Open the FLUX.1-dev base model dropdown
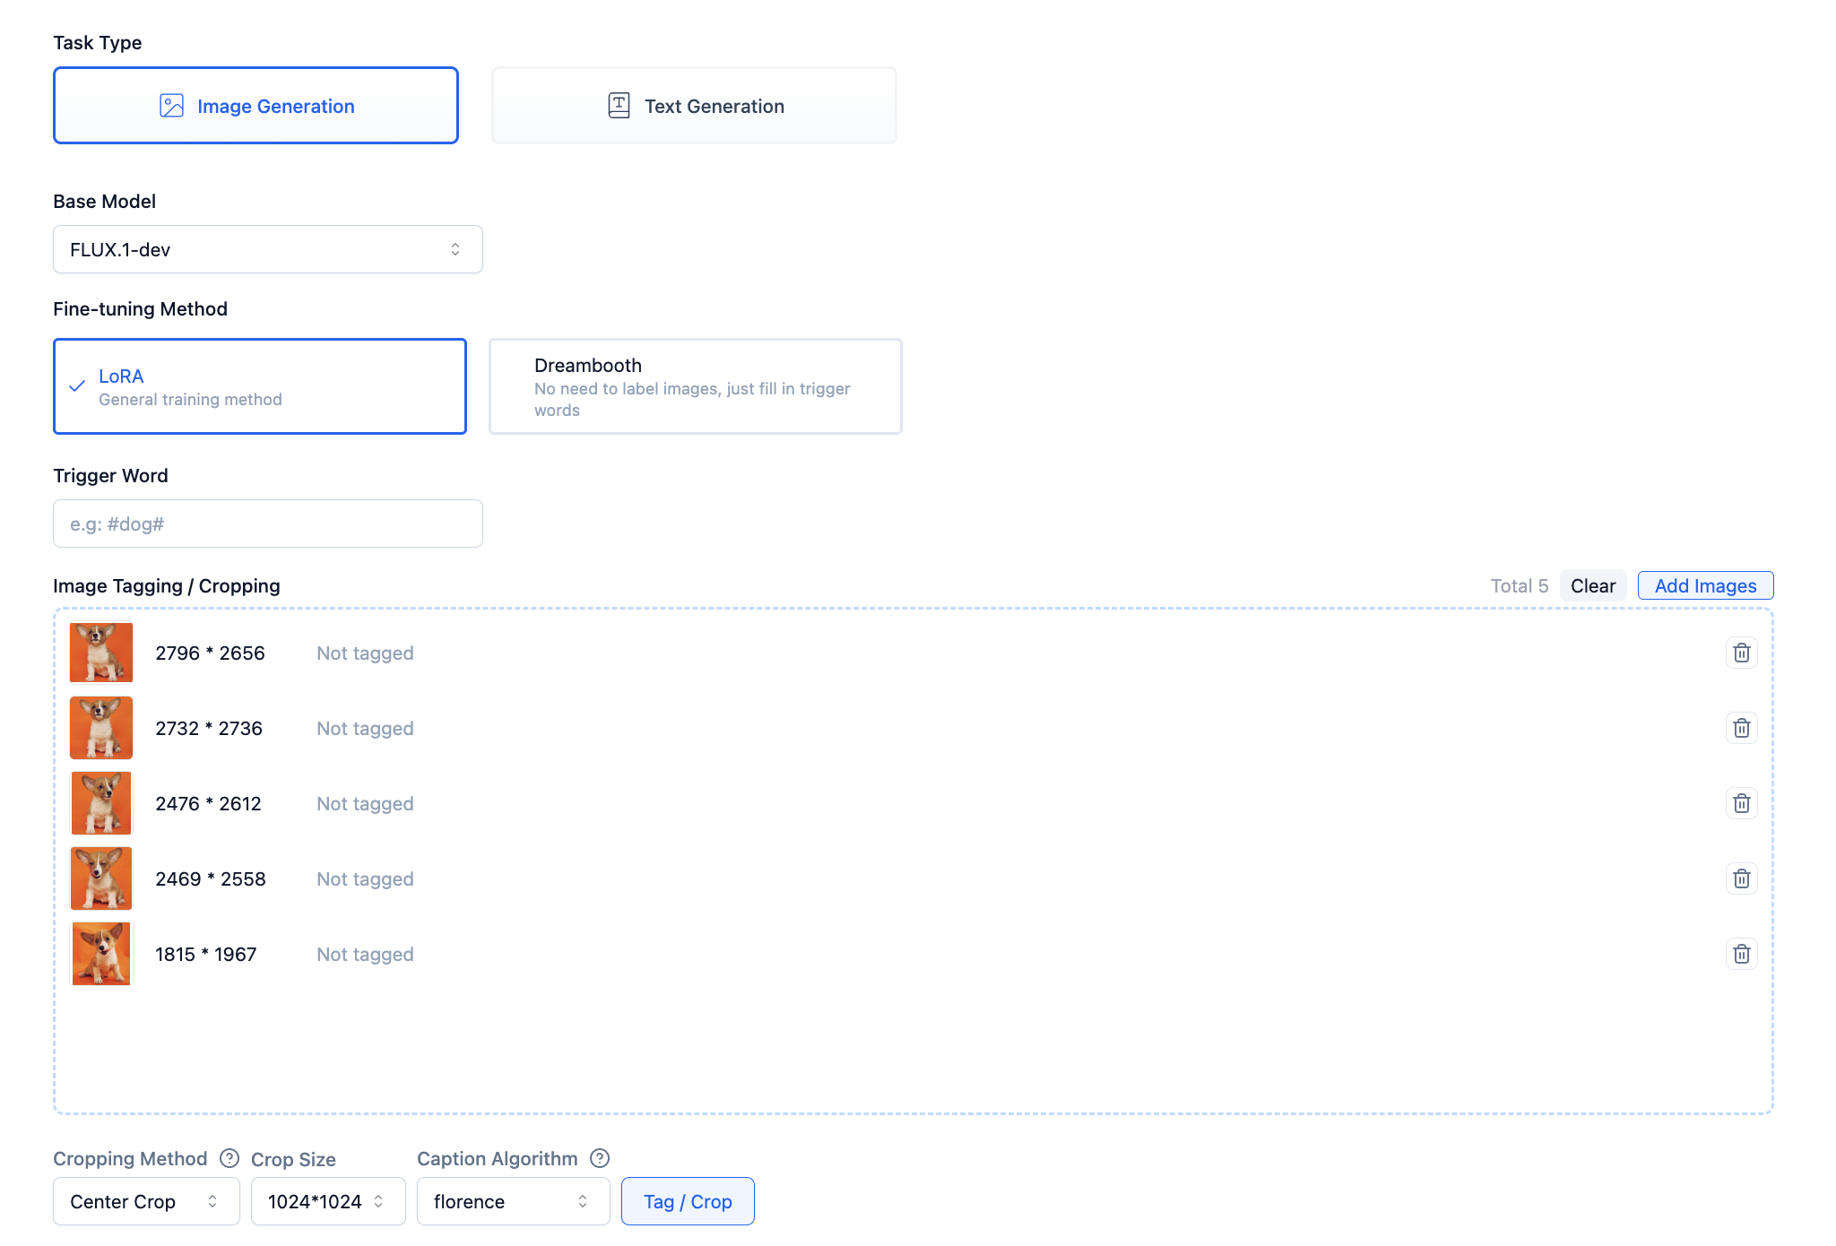Viewport: 1836px width, 1246px height. (x=267, y=249)
